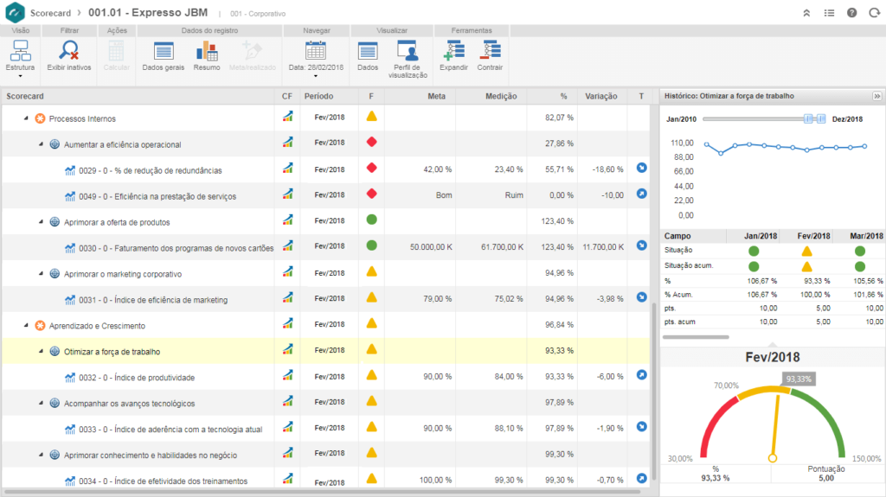Click the Perfil de visualização icon
886x497 pixels.
[x=407, y=49]
